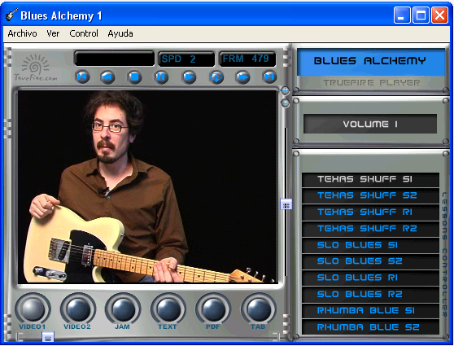
Task: Stop the video playback
Action: [x=134, y=77]
